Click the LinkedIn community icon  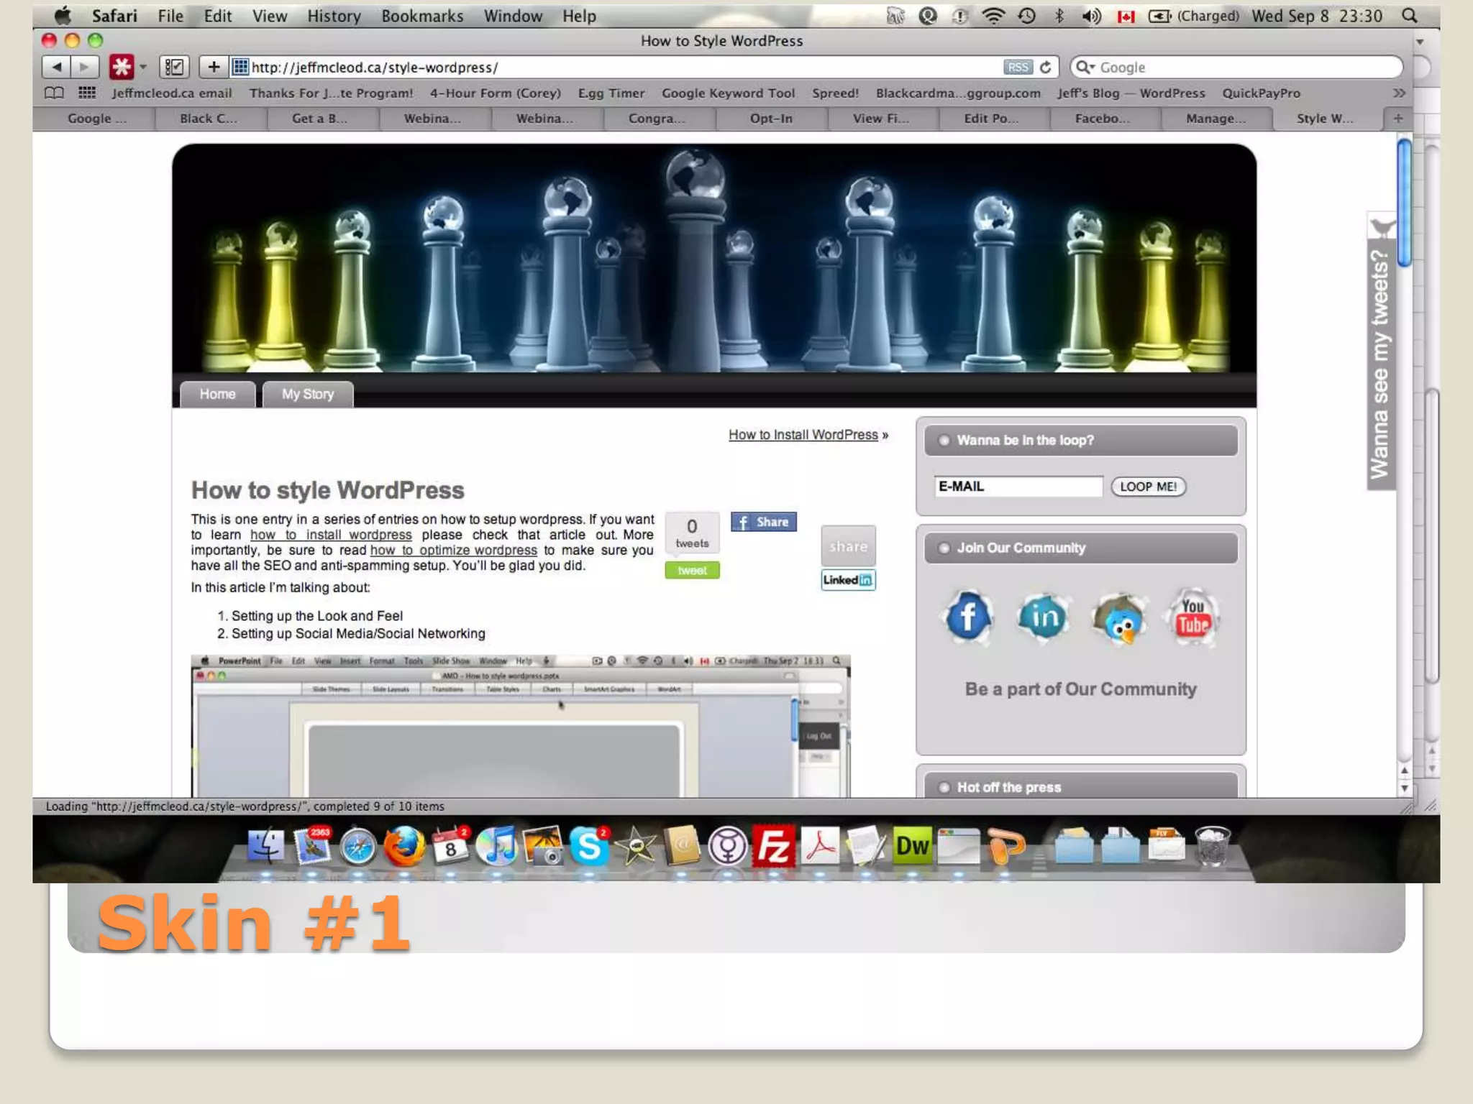(1043, 617)
